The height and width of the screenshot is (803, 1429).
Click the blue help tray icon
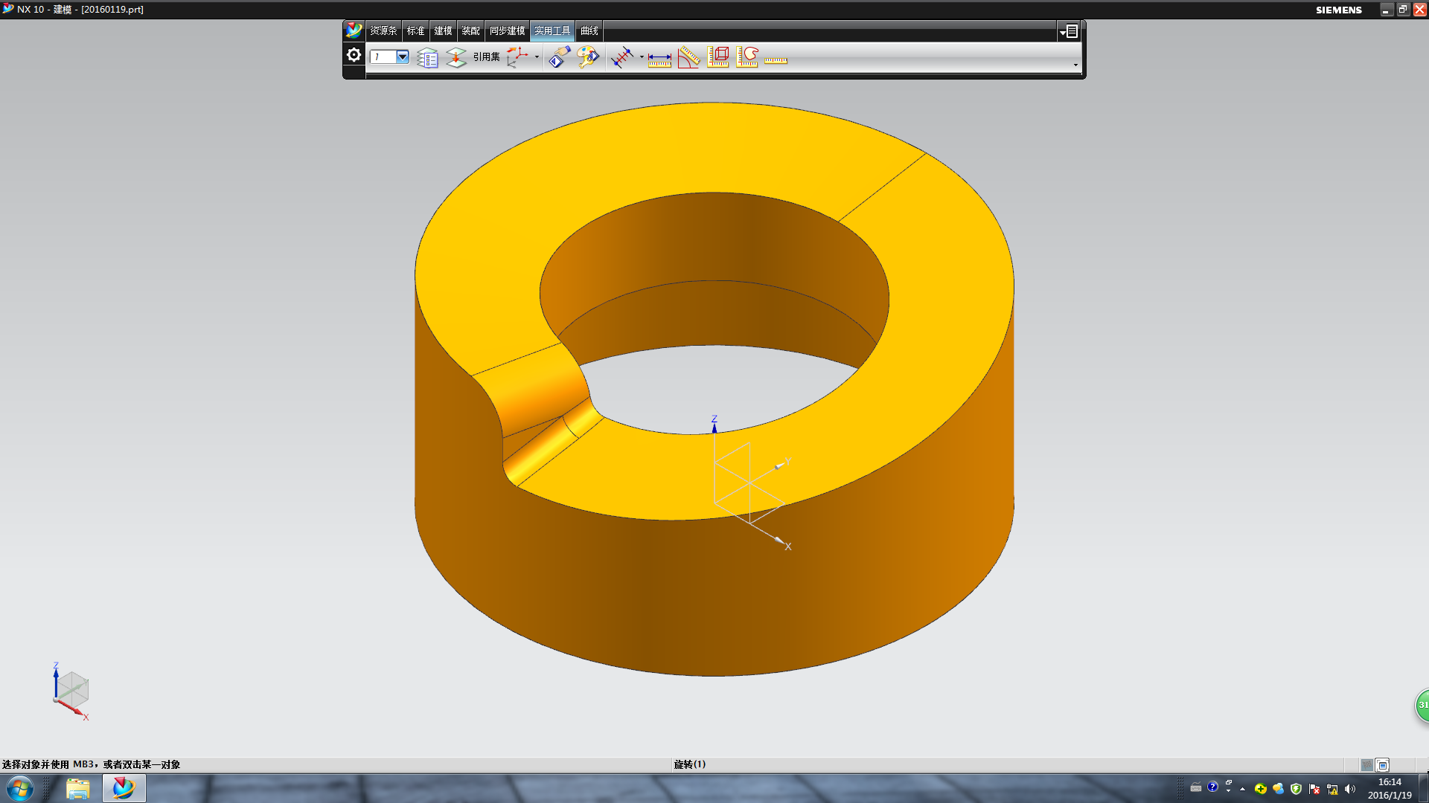click(x=1212, y=787)
